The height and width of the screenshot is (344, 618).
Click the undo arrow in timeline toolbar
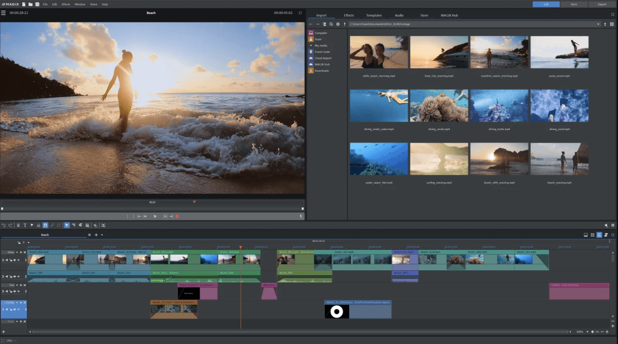[4, 225]
